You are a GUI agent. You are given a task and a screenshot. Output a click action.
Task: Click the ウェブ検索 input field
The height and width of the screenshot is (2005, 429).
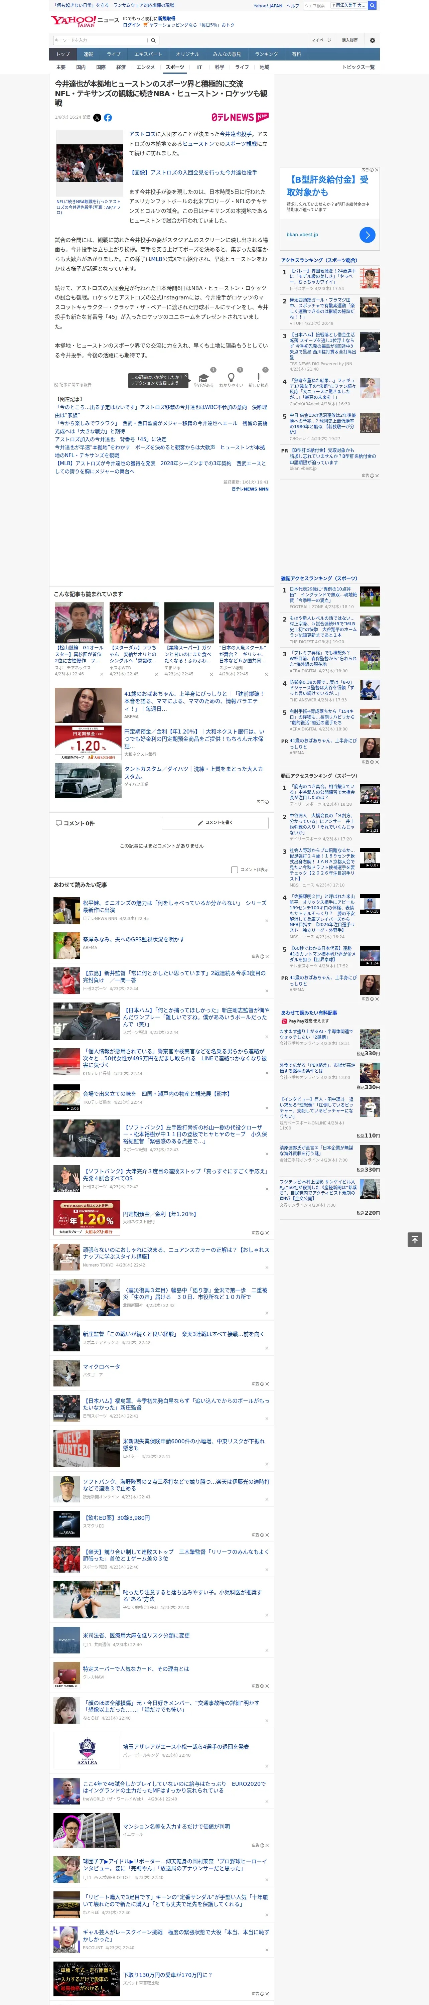point(316,5)
